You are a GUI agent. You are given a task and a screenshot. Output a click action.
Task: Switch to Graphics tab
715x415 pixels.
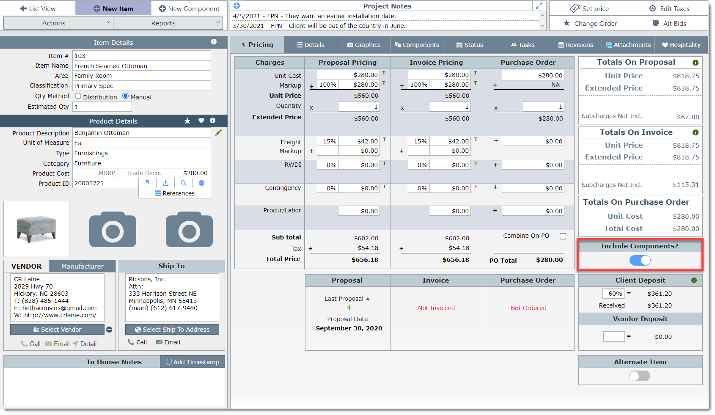point(364,45)
